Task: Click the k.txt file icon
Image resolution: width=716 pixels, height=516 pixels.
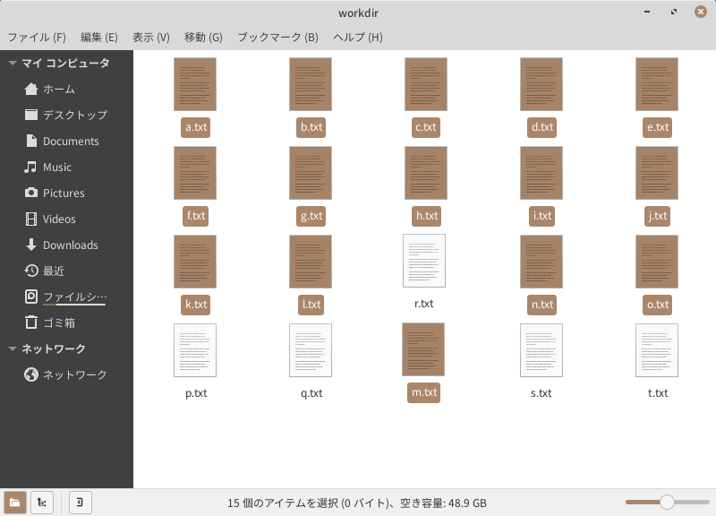Action: 195,262
